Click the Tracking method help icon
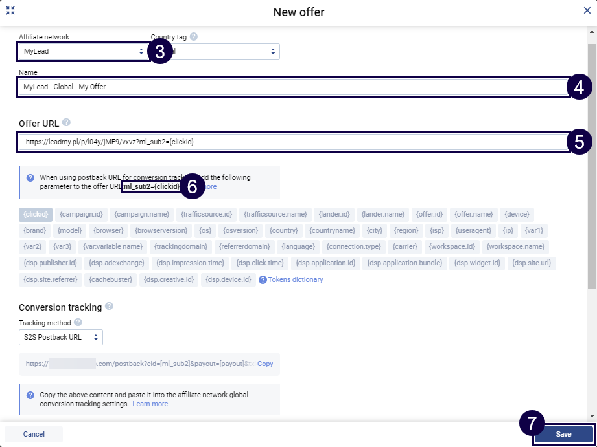Viewport: 597px width, 447px height. pos(78,322)
